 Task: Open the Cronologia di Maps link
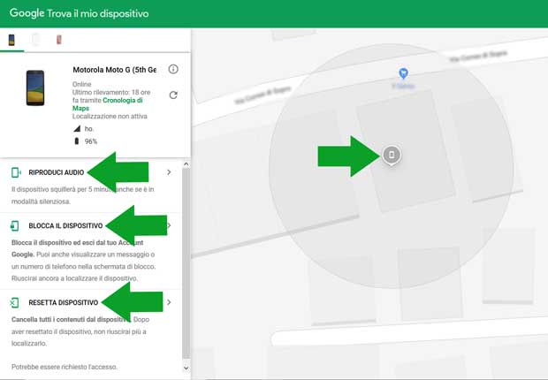point(108,104)
